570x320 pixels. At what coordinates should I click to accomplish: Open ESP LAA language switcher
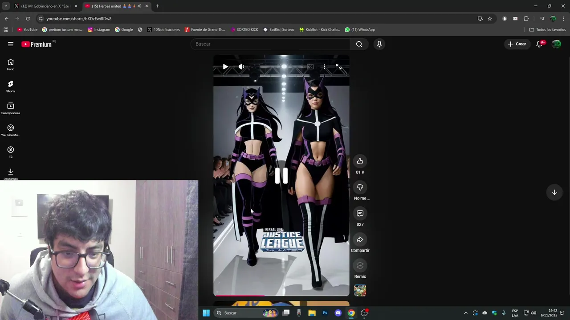[515, 313]
